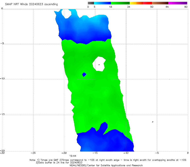Click the swath time label '19:44'

[73, 156]
